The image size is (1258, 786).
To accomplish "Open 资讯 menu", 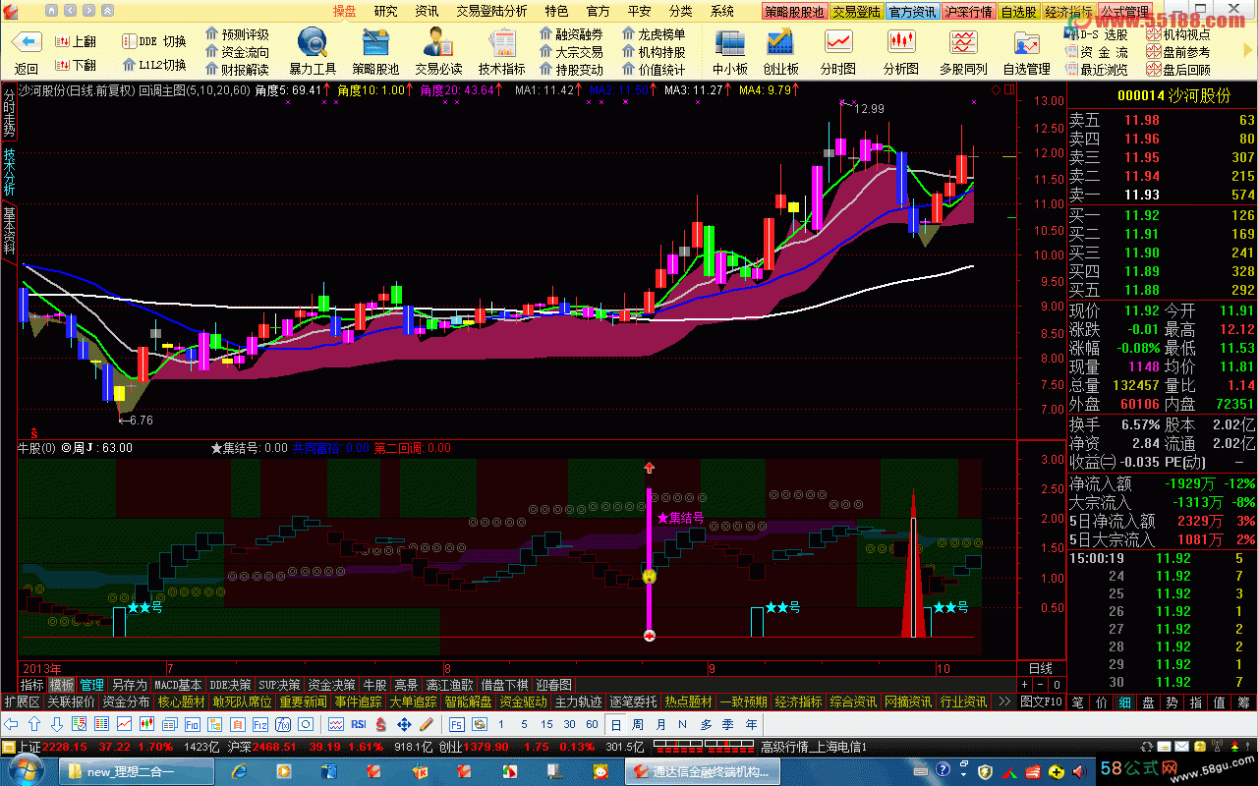I will [427, 11].
